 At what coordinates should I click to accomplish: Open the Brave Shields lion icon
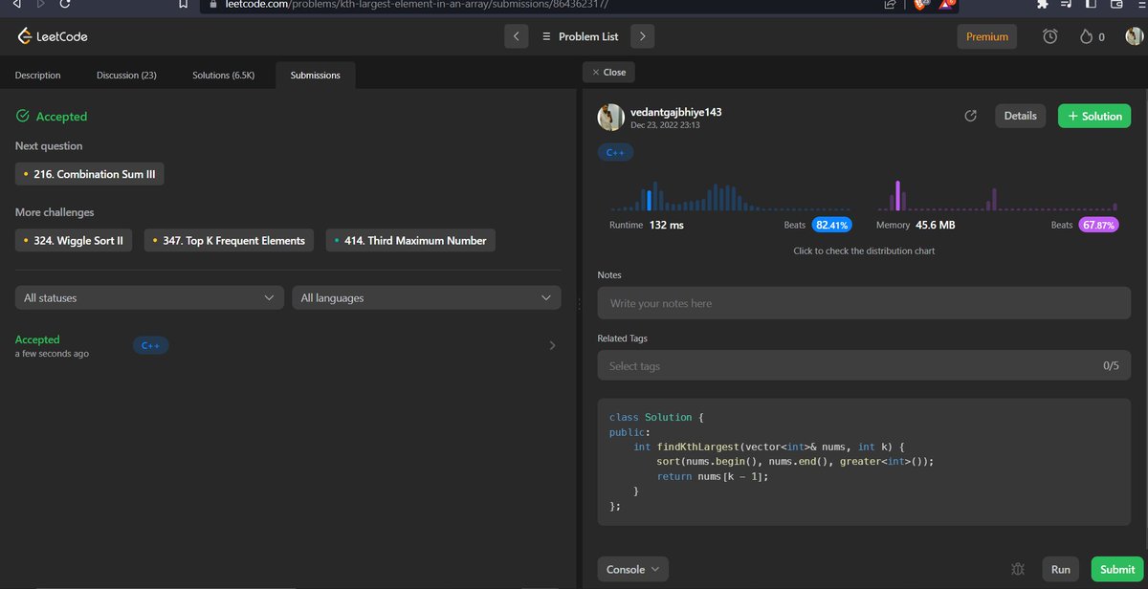pyautogui.click(x=920, y=5)
